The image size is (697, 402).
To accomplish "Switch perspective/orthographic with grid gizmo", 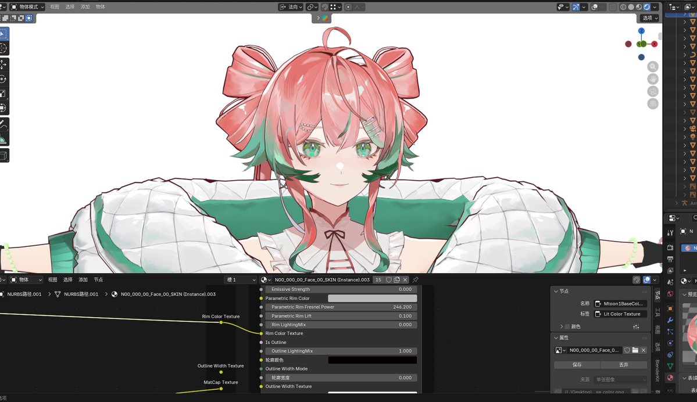I will 653,104.
